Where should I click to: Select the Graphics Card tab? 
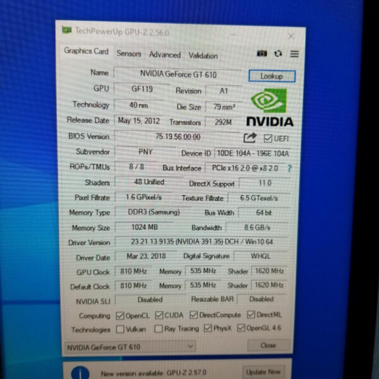(x=86, y=51)
